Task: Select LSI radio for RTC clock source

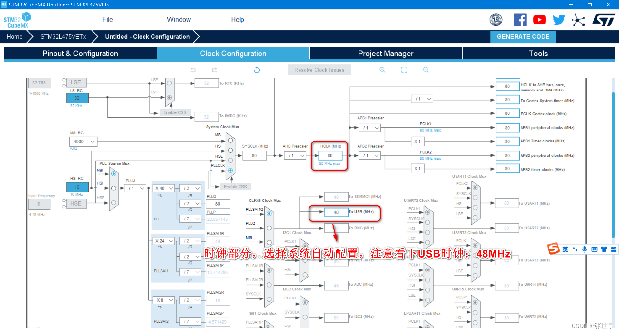Action: 169,97
